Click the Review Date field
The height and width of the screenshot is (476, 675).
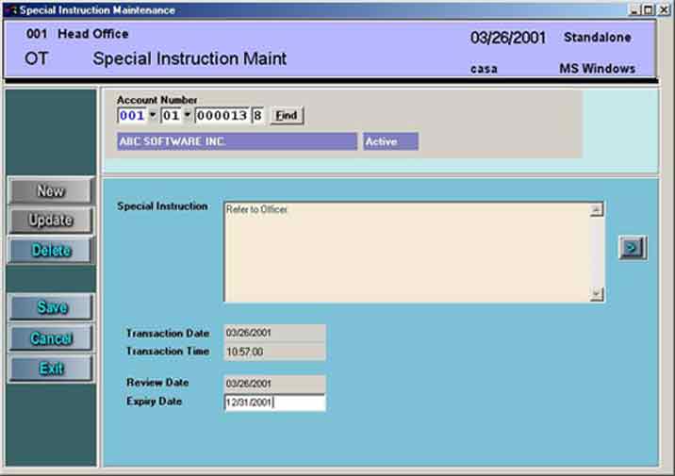coord(274,384)
